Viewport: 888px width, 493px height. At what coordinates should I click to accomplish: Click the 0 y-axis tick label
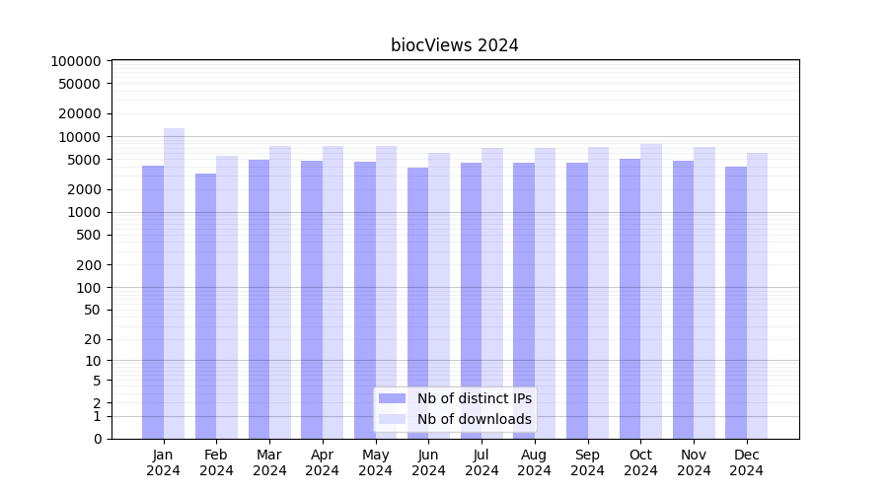(x=97, y=439)
